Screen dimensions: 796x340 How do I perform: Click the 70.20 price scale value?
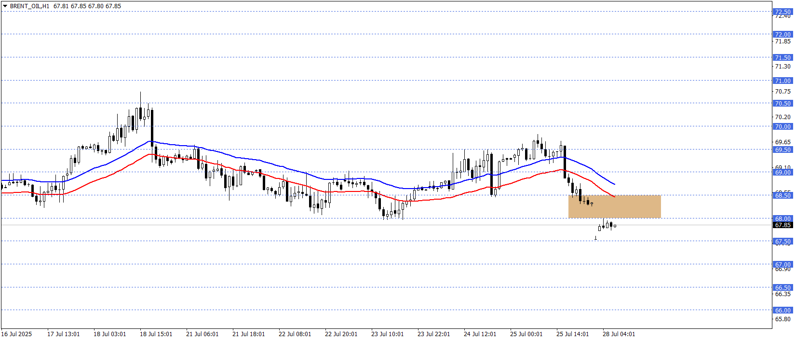click(783, 117)
